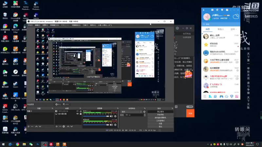This screenshot has height=147, width=262.
Task: Pop out the sources dock panel
Action: pos(80,108)
